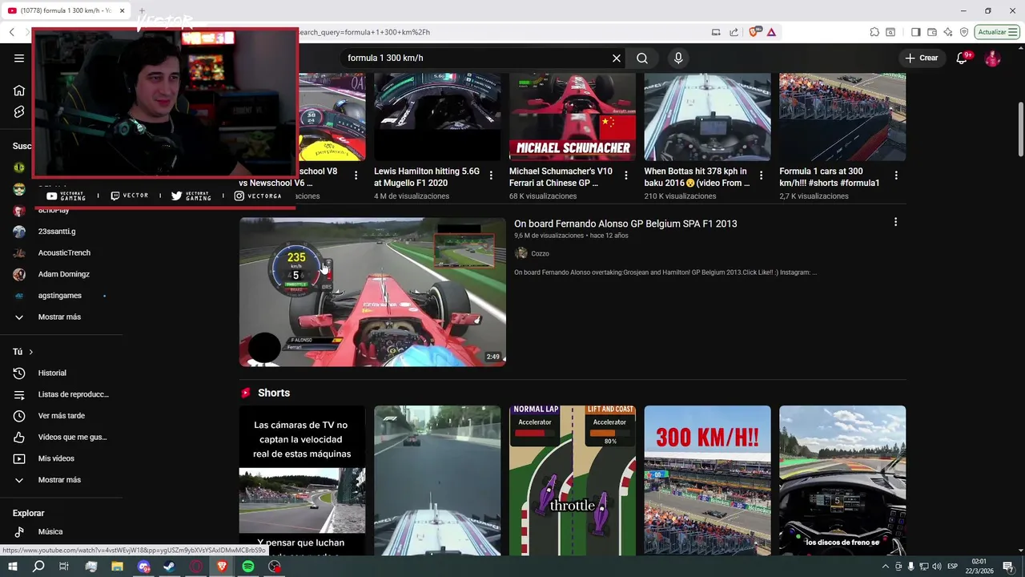Play the Michael Schumacher Ferrari thumbnail
The height and width of the screenshot is (577, 1025).
pyautogui.click(x=573, y=117)
